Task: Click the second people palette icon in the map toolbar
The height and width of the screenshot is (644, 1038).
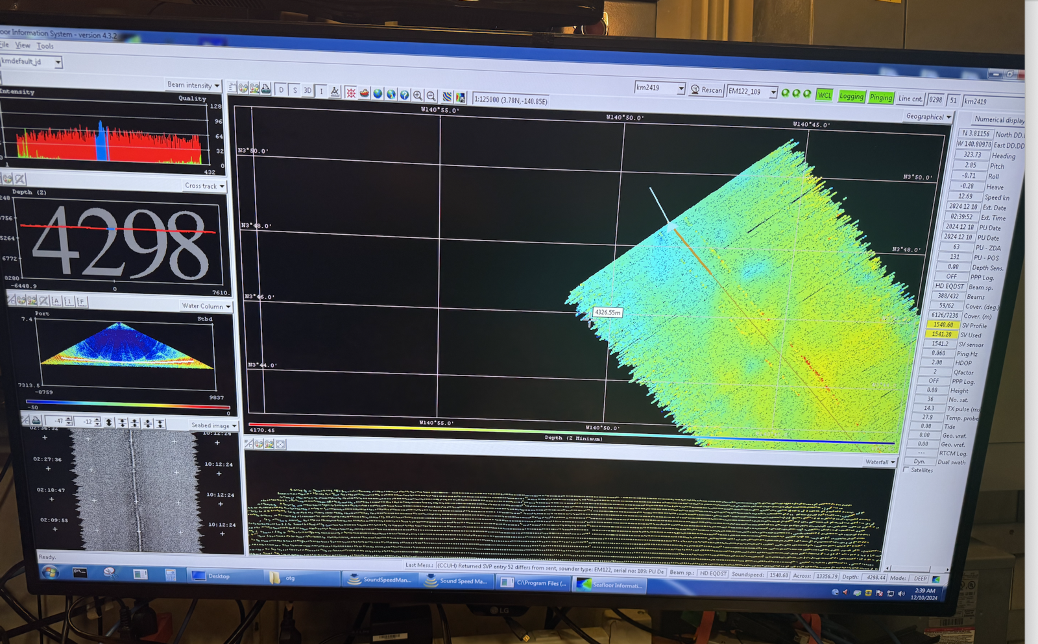Action: click(254, 88)
